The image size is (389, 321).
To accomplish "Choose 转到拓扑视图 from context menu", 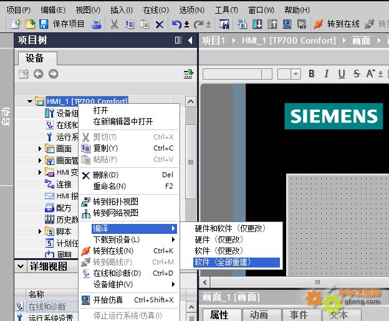I will click(129, 202).
